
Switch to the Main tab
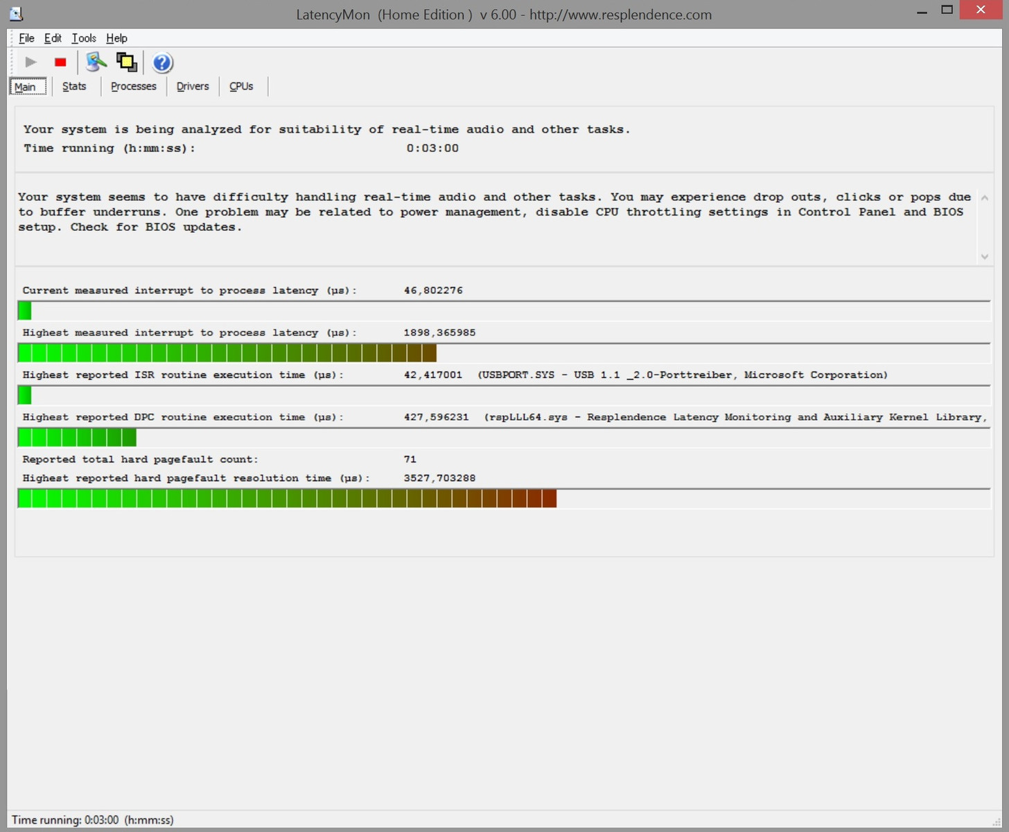[x=28, y=87]
